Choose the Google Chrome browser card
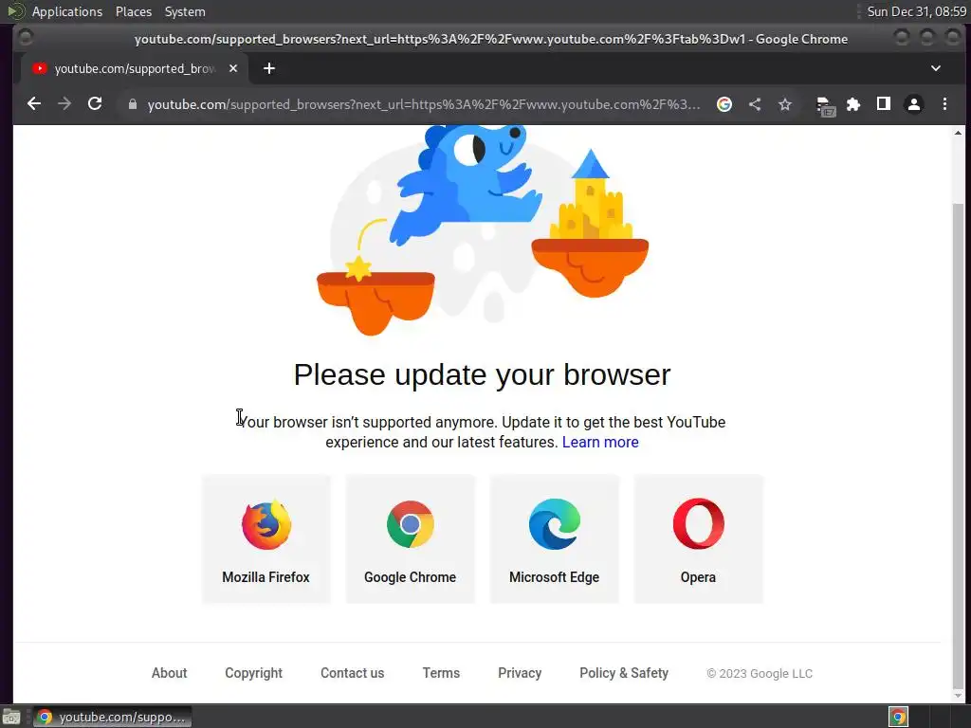The height and width of the screenshot is (728, 971). [x=410, y=538]
